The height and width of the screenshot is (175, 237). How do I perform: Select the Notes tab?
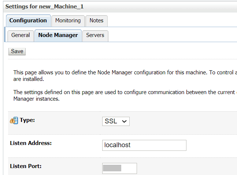pos(96,21)
